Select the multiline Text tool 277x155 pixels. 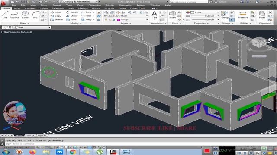click(154, 15)
